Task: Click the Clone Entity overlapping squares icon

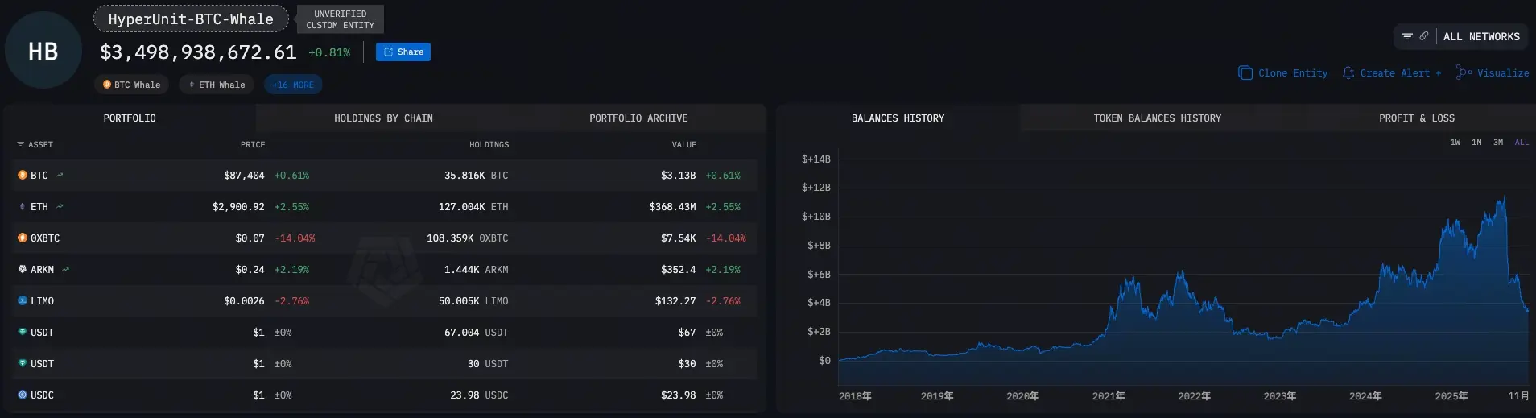Action: pos(1245,72)
